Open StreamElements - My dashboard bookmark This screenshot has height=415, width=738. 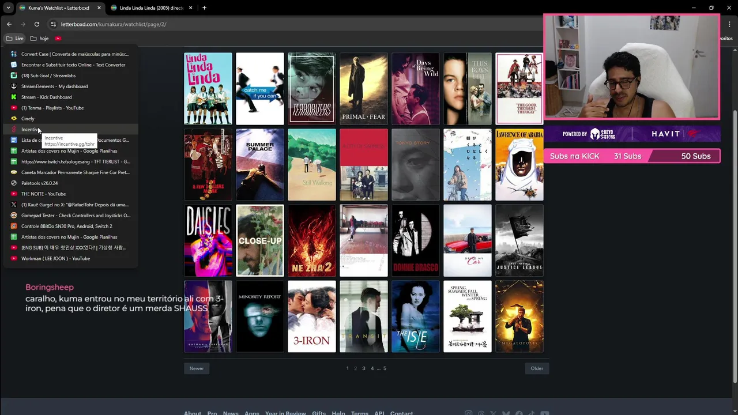[x=70, y=86]
